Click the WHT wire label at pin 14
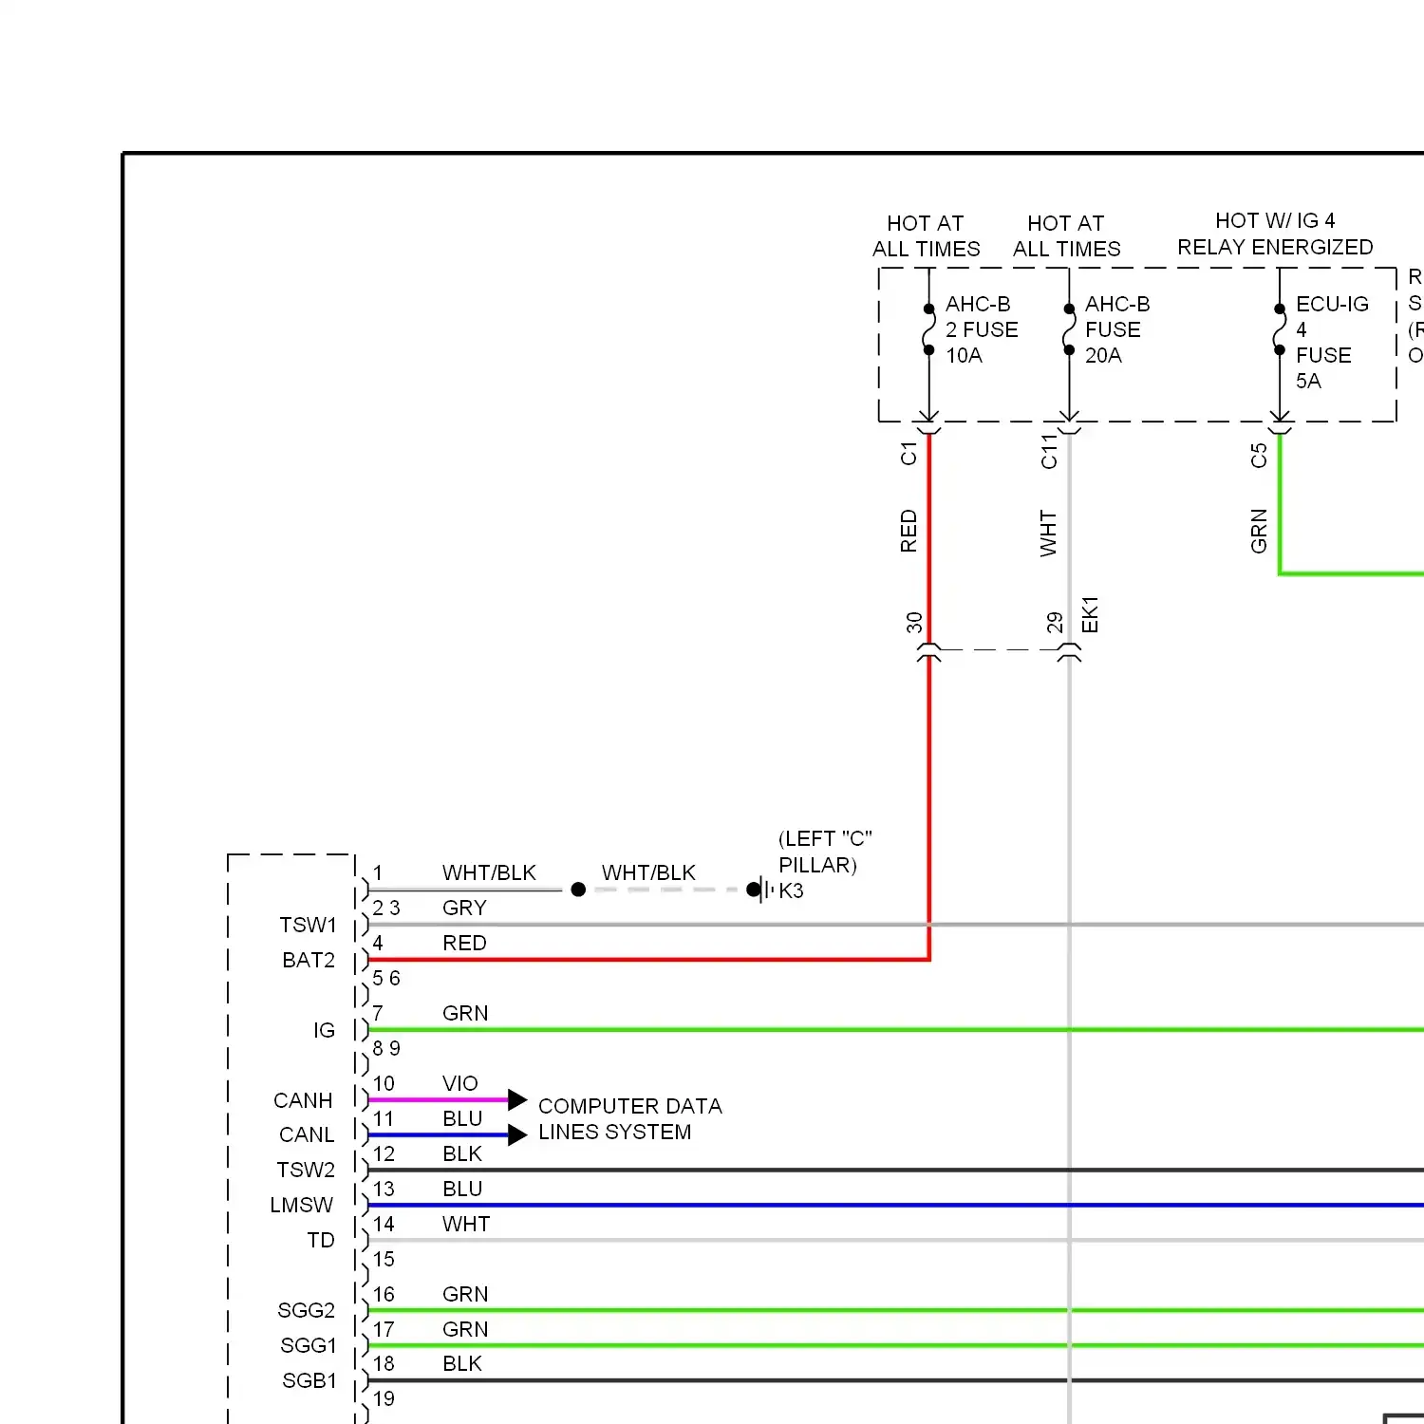This screenshot has width=1424, height=1424. point(466,1224)
